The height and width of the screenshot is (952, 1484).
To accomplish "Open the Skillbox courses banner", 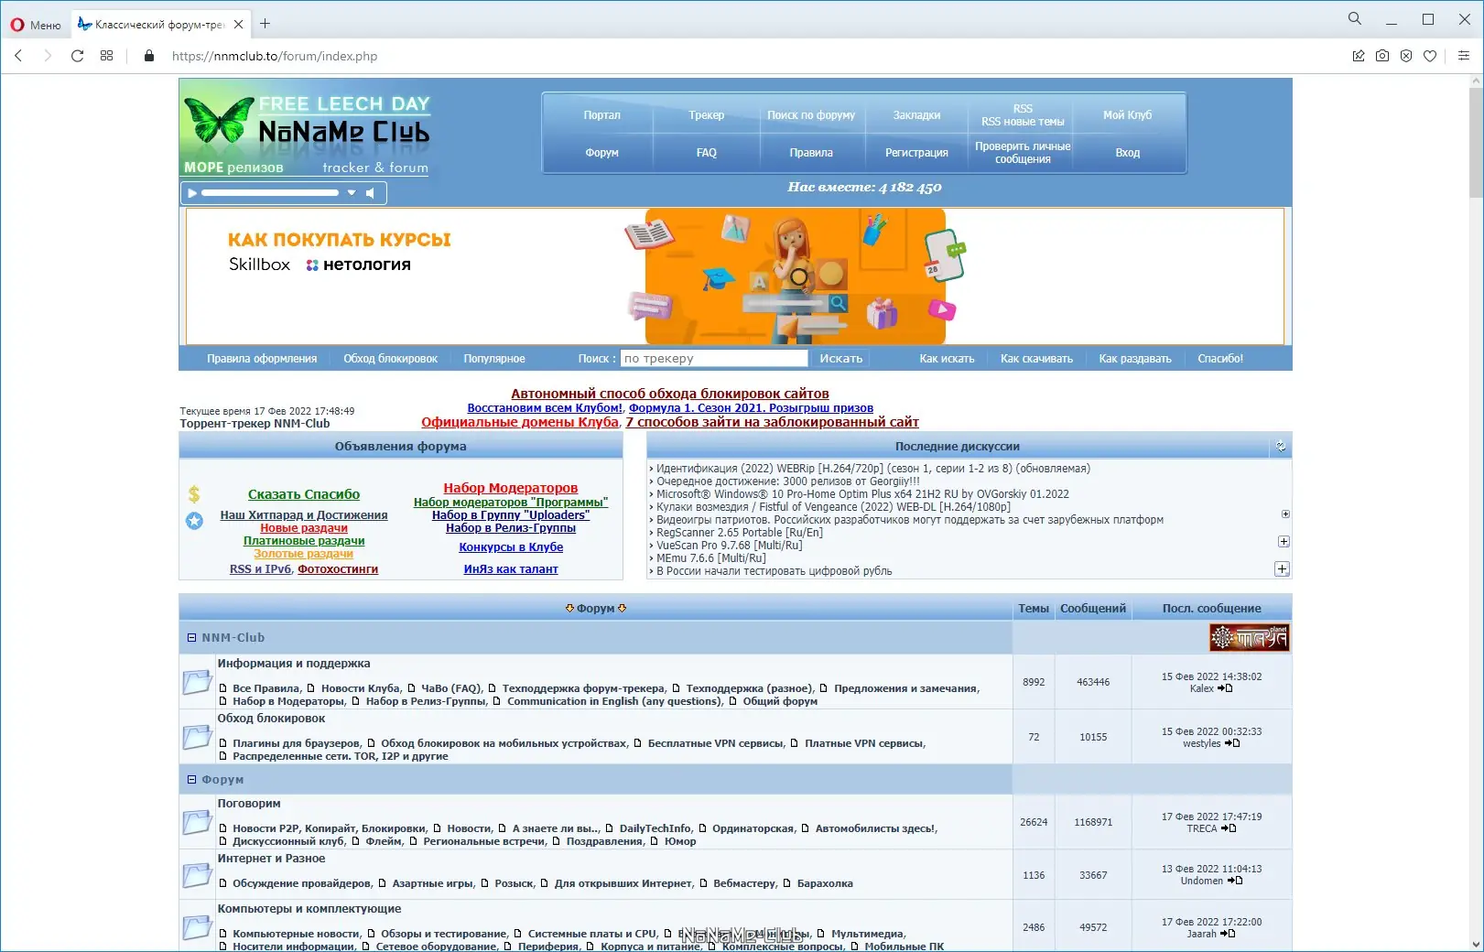I will click(x=735, y=276).
